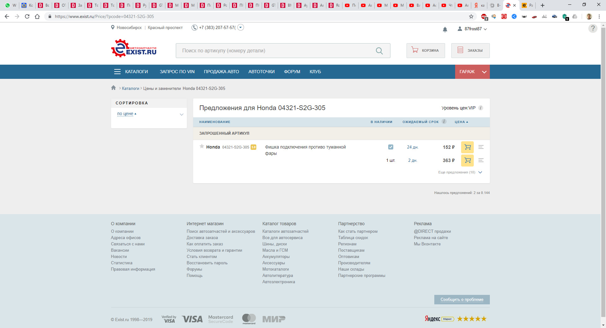Open Chrome menu three dots

click(599, 16)
